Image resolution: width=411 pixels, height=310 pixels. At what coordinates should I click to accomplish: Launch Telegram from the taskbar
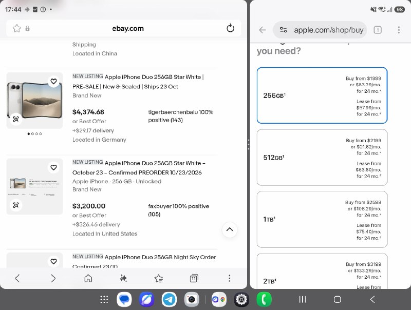click(169, 299)
